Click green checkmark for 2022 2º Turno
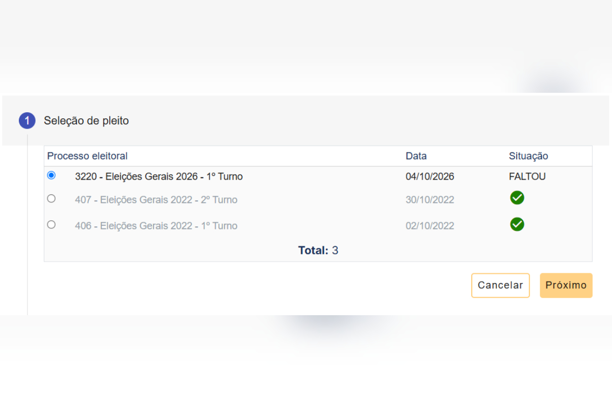612x408 pixels. 517,198
